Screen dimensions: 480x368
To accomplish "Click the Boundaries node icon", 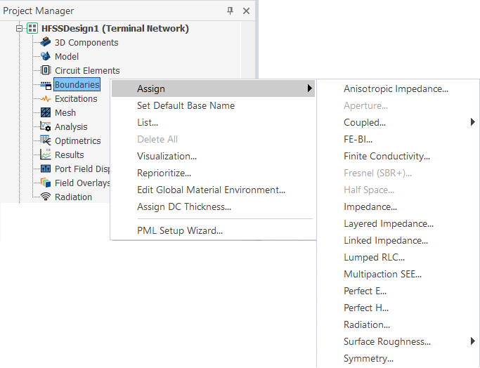I will (46, 85).
